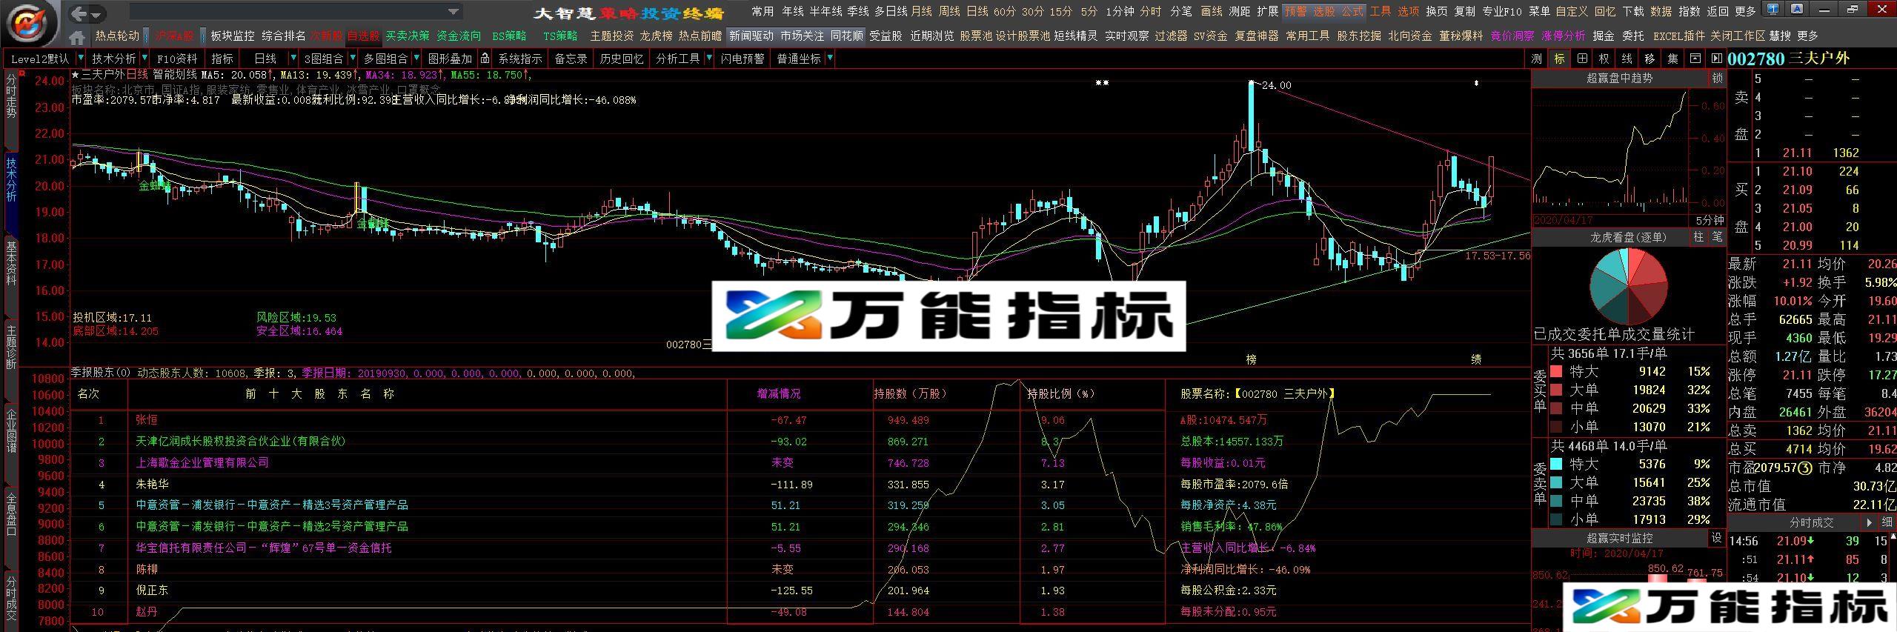The image size is (1897, 632).
Task: Open dropdown arrow beside 技术分析
Action: (143, 59)
